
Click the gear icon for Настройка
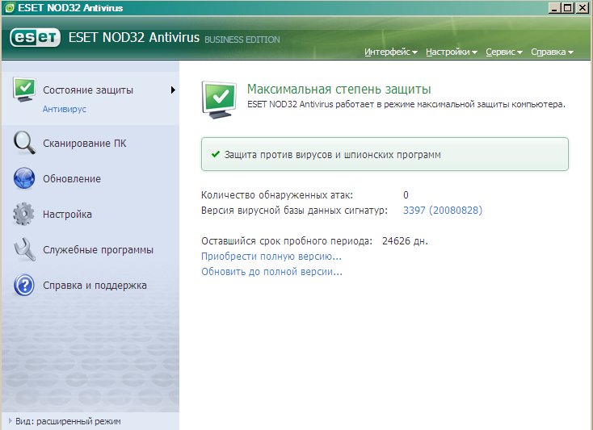(23, 214)
